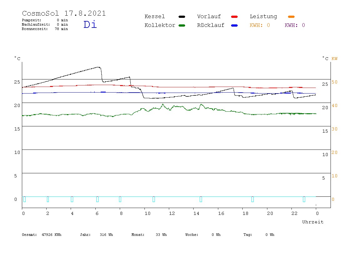Click the blue Rücklauf legend swatch

click(235, 25)
